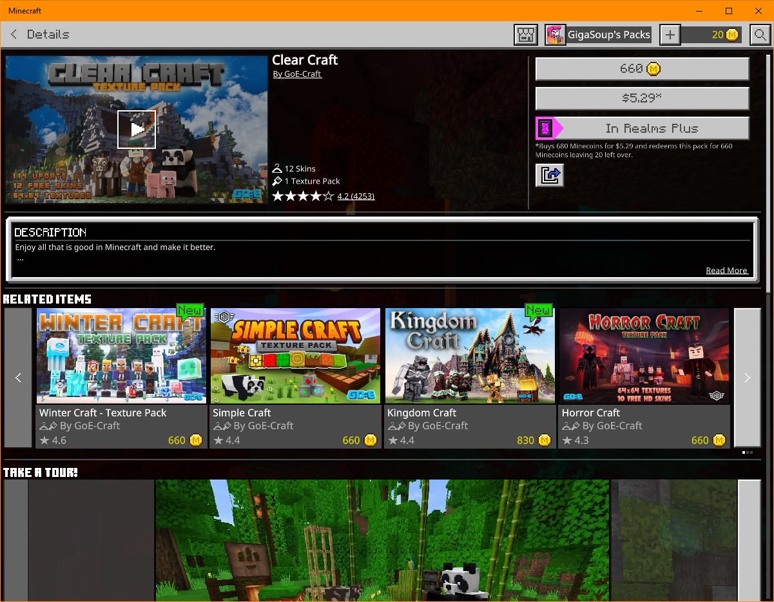Screen dimensions: 774x602
Task: Open the Simple Craft pack thumbnail
Action: pyautogui.click(x=295, y=356)
